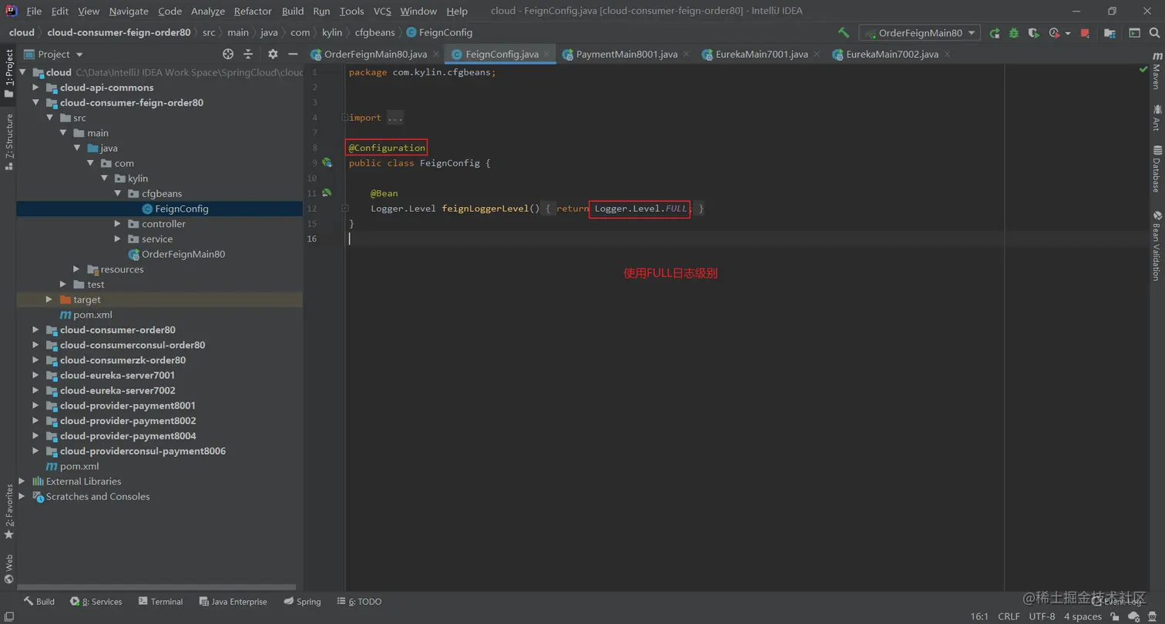The image size is (1165, 624).
Task: Open the Spring tool window
Action: (x=302, y=602)
